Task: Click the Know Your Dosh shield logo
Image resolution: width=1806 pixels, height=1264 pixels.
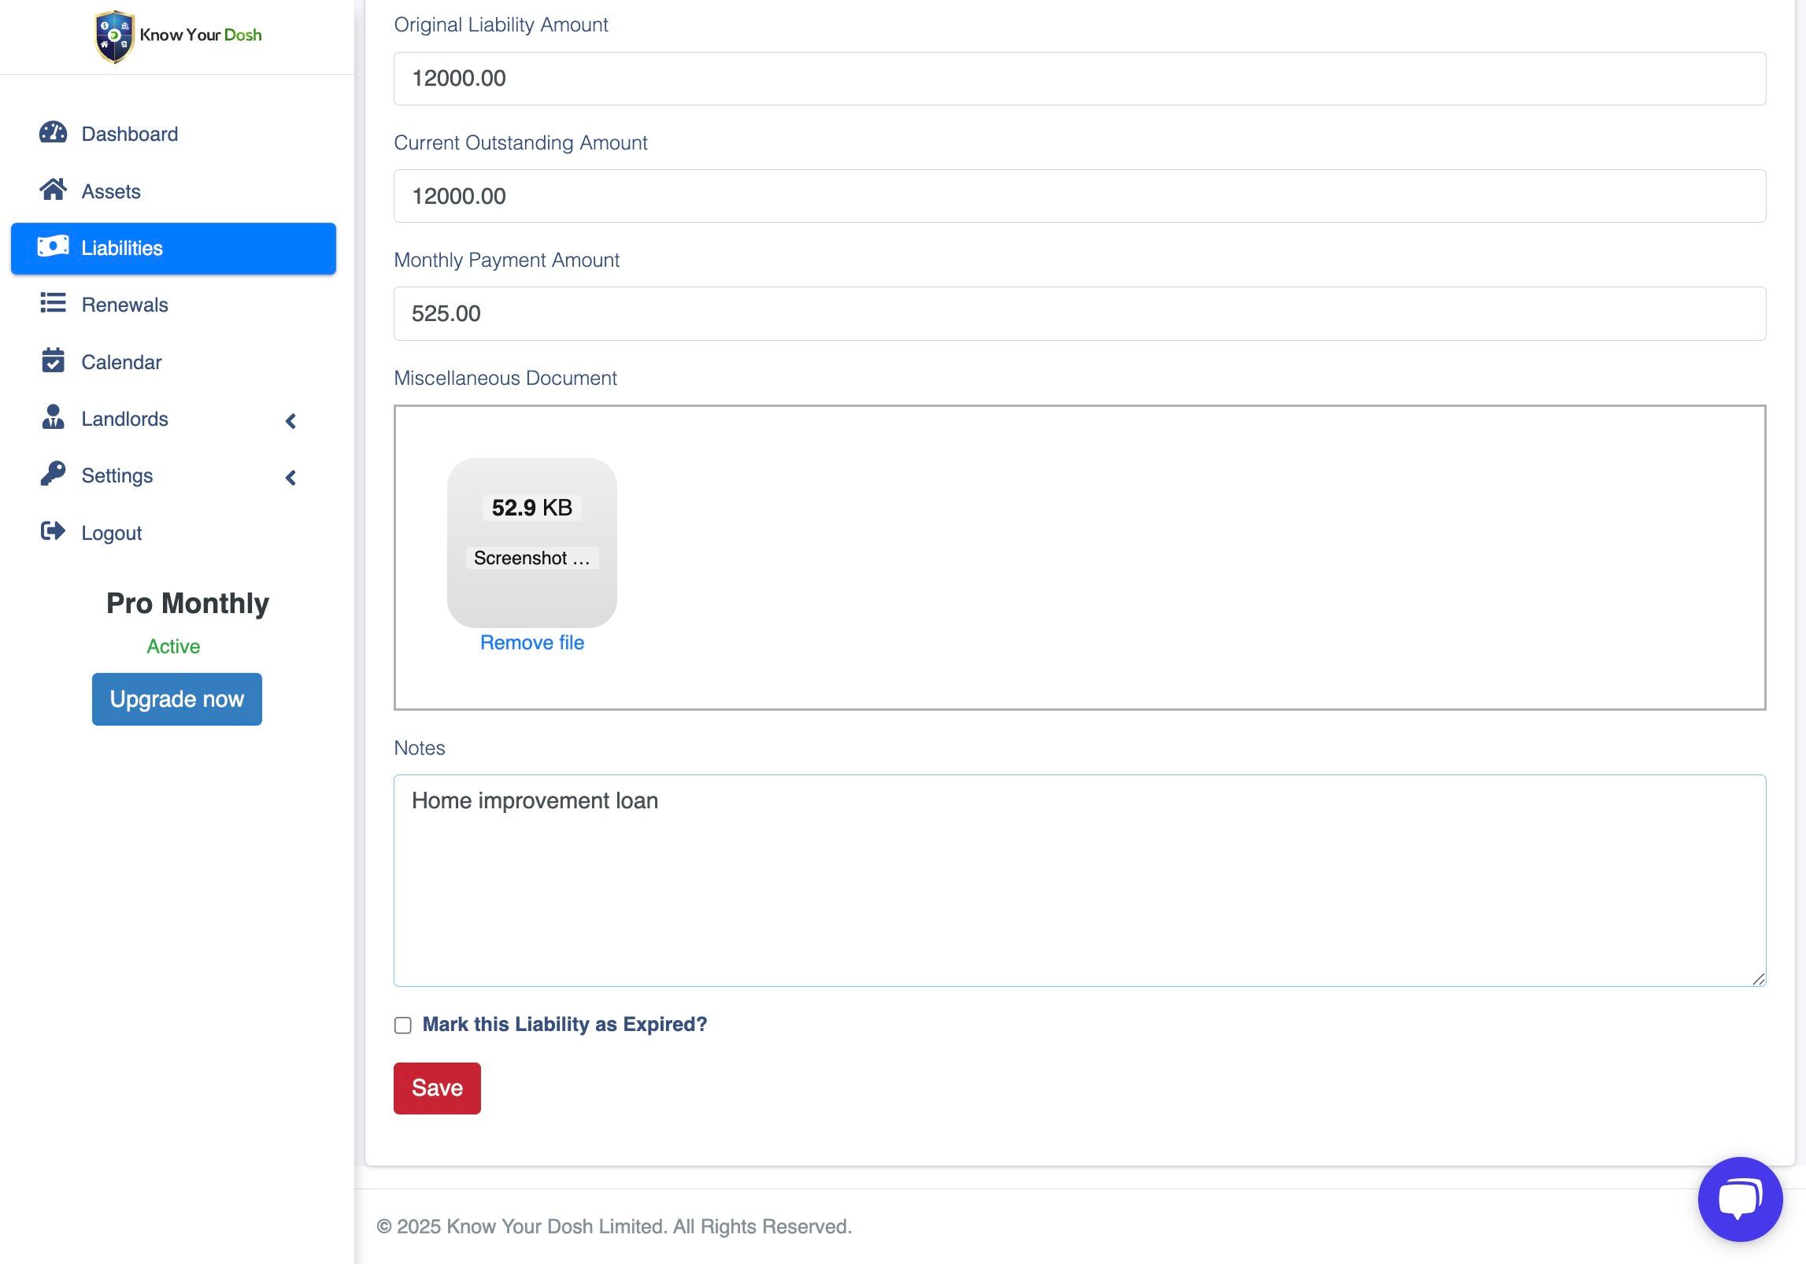Action: (114, 36)
